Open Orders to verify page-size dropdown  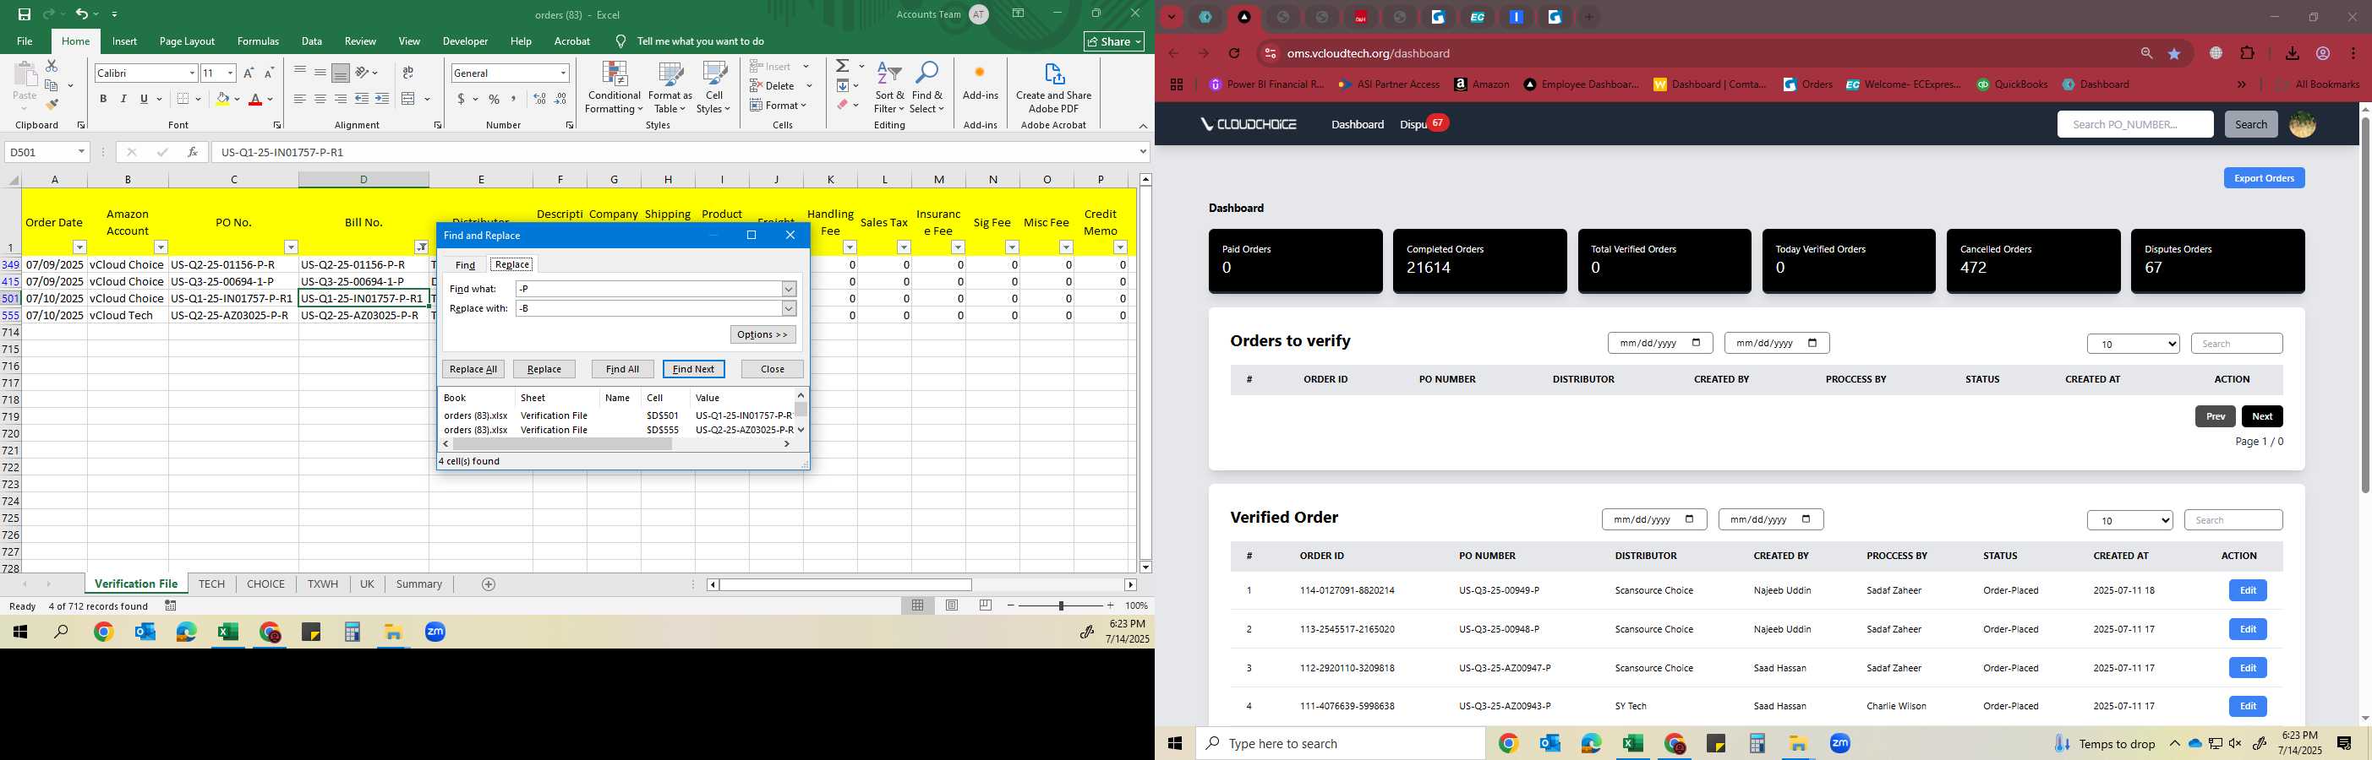[x=2133, y=345]
